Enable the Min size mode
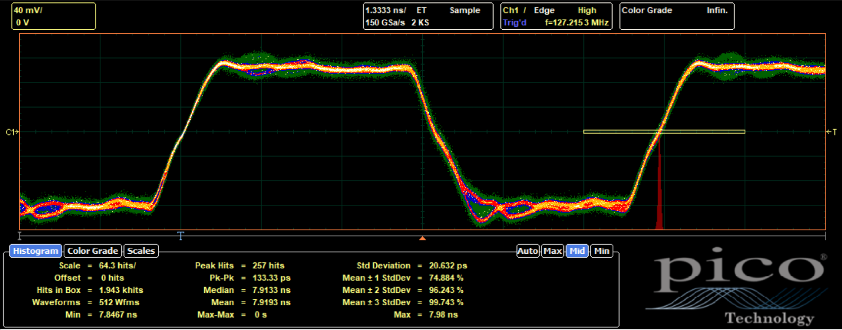The height and width of the screenshot is (330, 842). (x=601, y=251)
